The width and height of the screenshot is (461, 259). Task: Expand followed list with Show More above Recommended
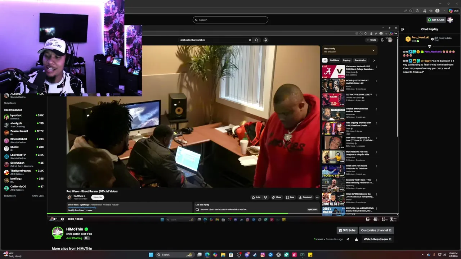pos(10,103)
